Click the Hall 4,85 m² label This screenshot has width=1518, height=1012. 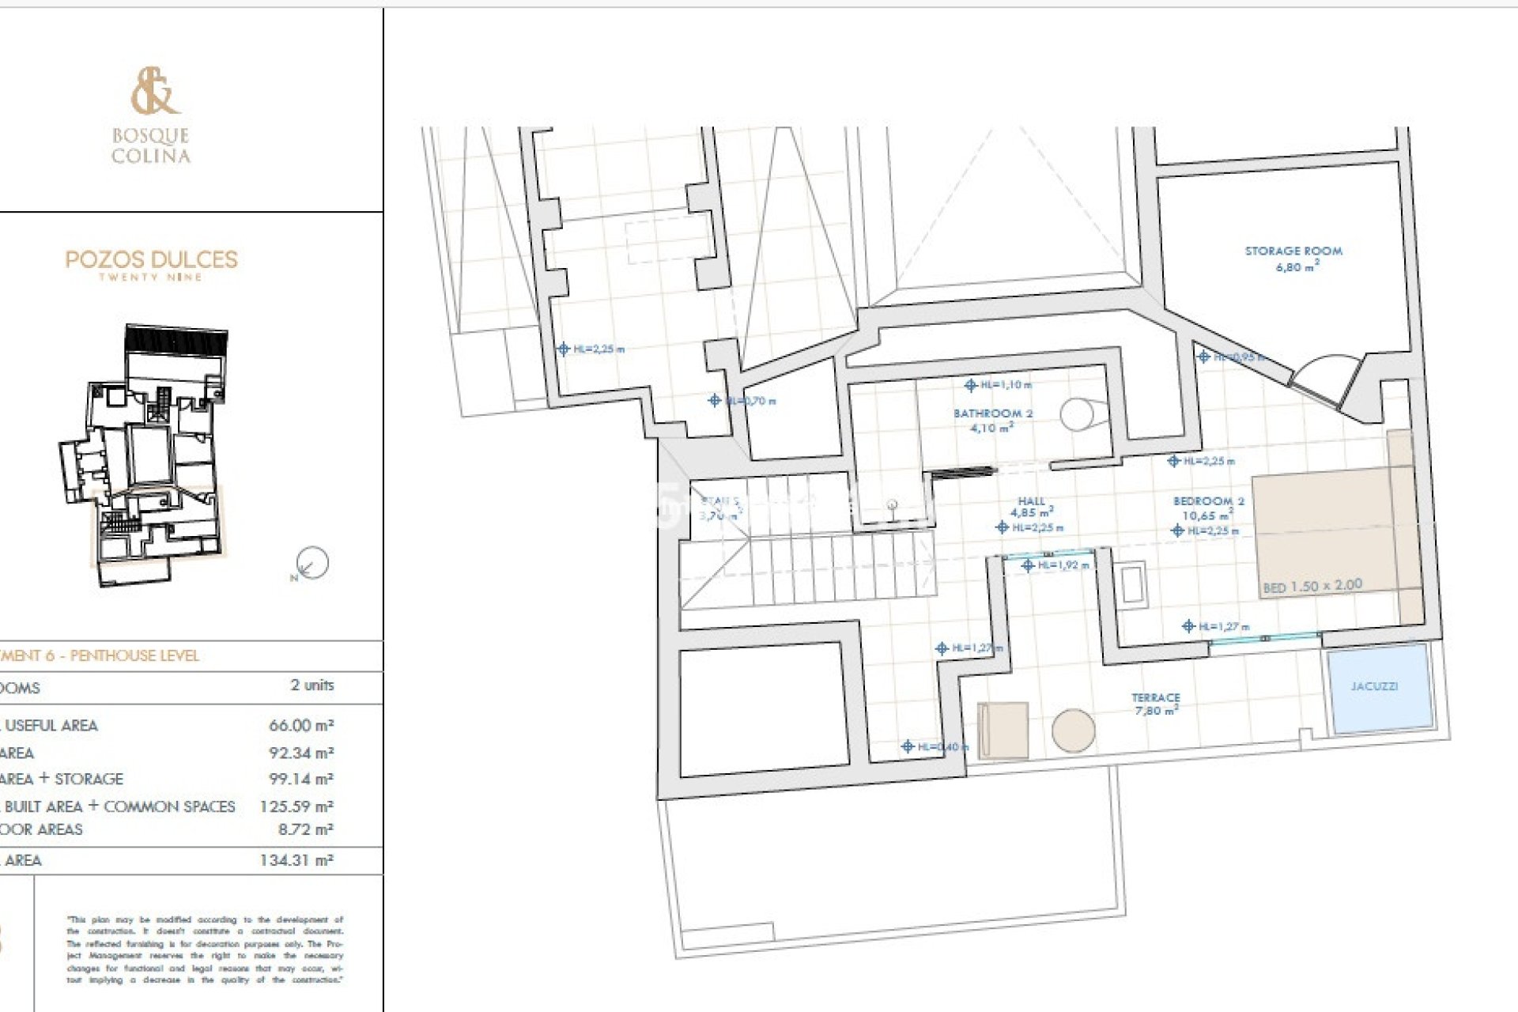click(1031, 507)
